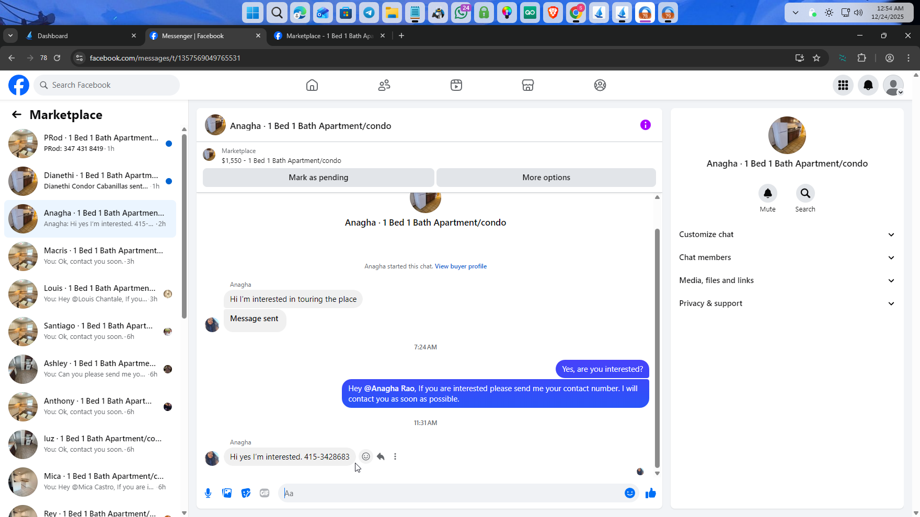Close the Dashboard tab

(x=134, y=36)
